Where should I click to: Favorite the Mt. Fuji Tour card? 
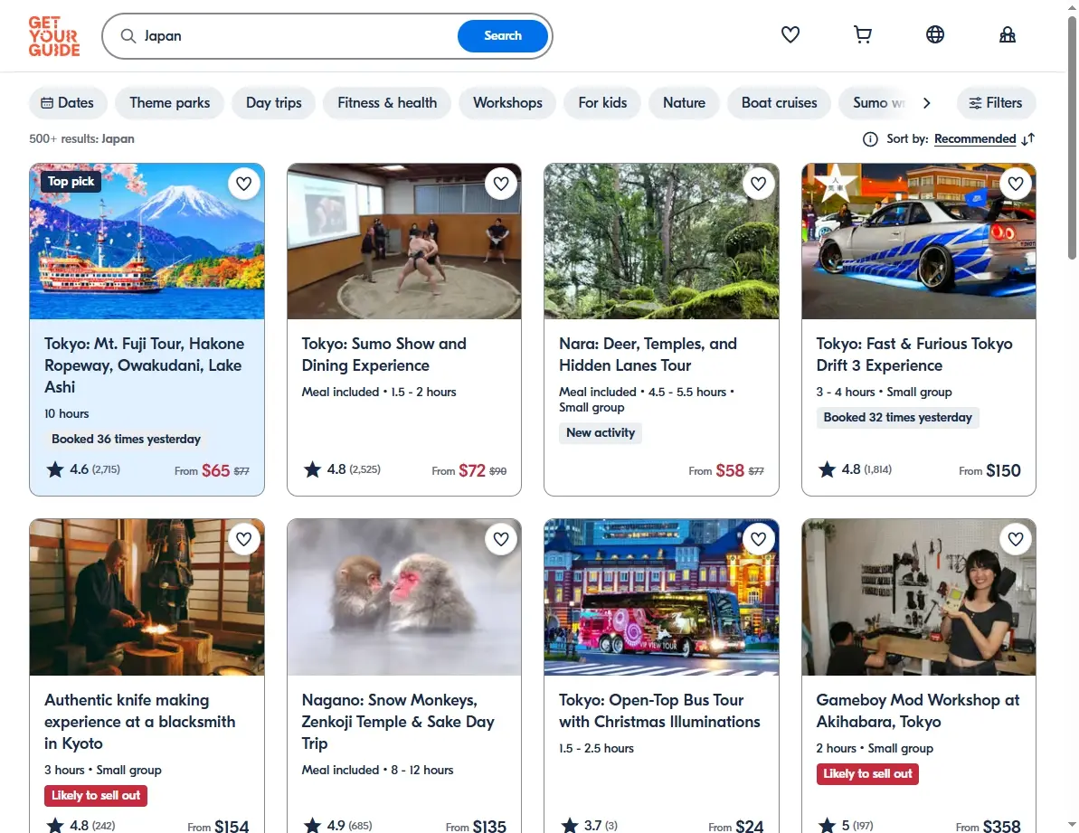(x=243, y=184)
